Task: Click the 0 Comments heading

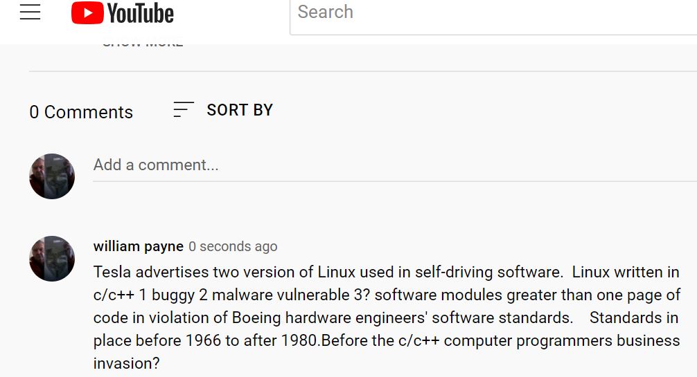Action: click(81, 112)
